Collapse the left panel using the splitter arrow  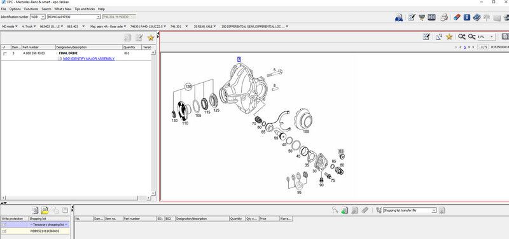(158, 34)
